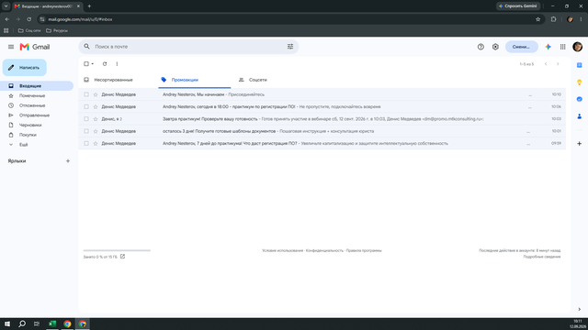Open Gmail settings gear icon
The width and height of the screenshot is (588, 330).
[x=495, y=47]
